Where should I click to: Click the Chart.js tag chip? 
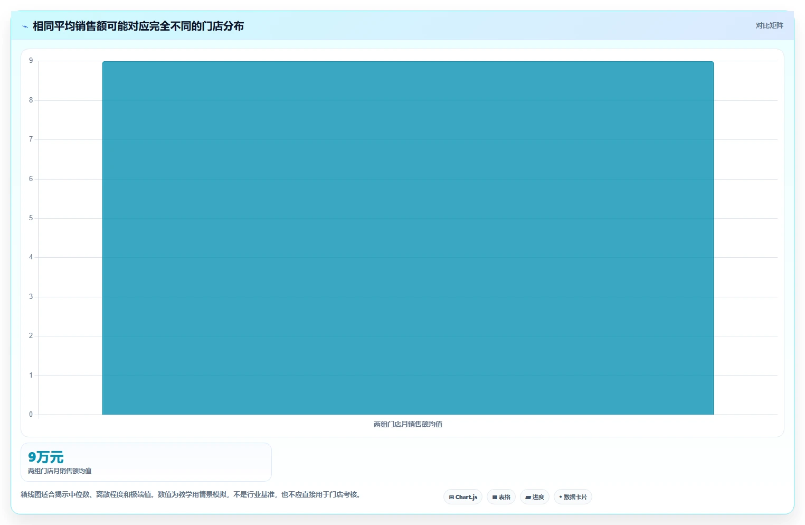pos(463,497)
